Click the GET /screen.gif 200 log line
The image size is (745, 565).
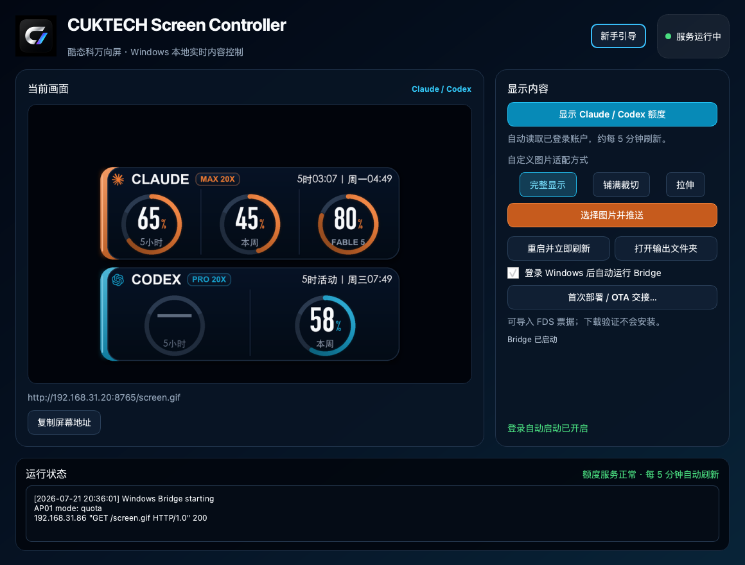121,518
